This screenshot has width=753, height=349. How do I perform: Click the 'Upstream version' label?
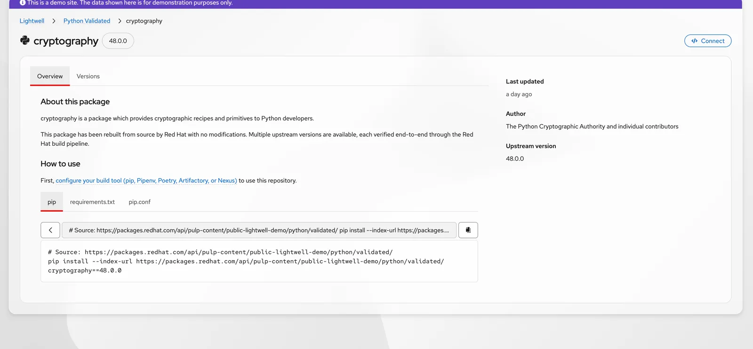click(x=531, y=146)
